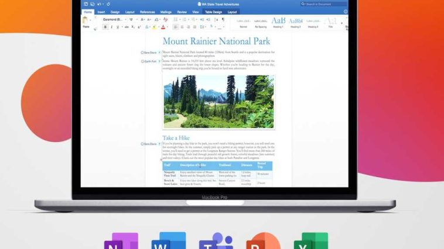Open the Table Design ribbon tab
Viewport: 444px width, 249px height.
[x=213, y=12]
